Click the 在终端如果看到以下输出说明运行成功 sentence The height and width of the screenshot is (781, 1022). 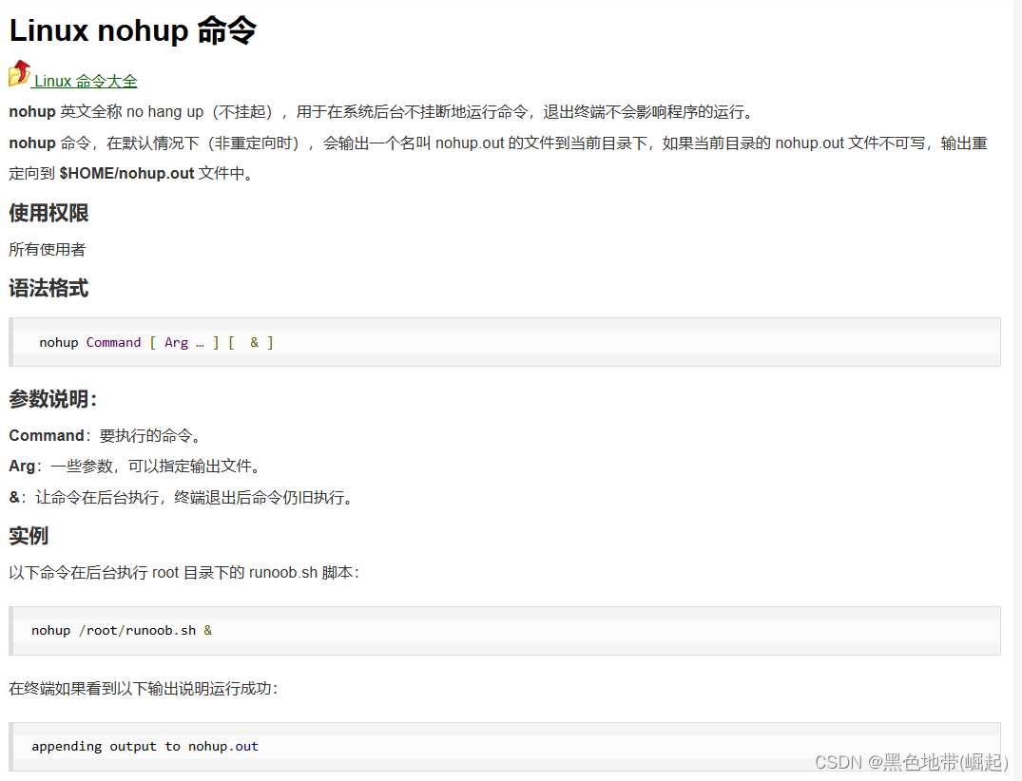[143, 688]
